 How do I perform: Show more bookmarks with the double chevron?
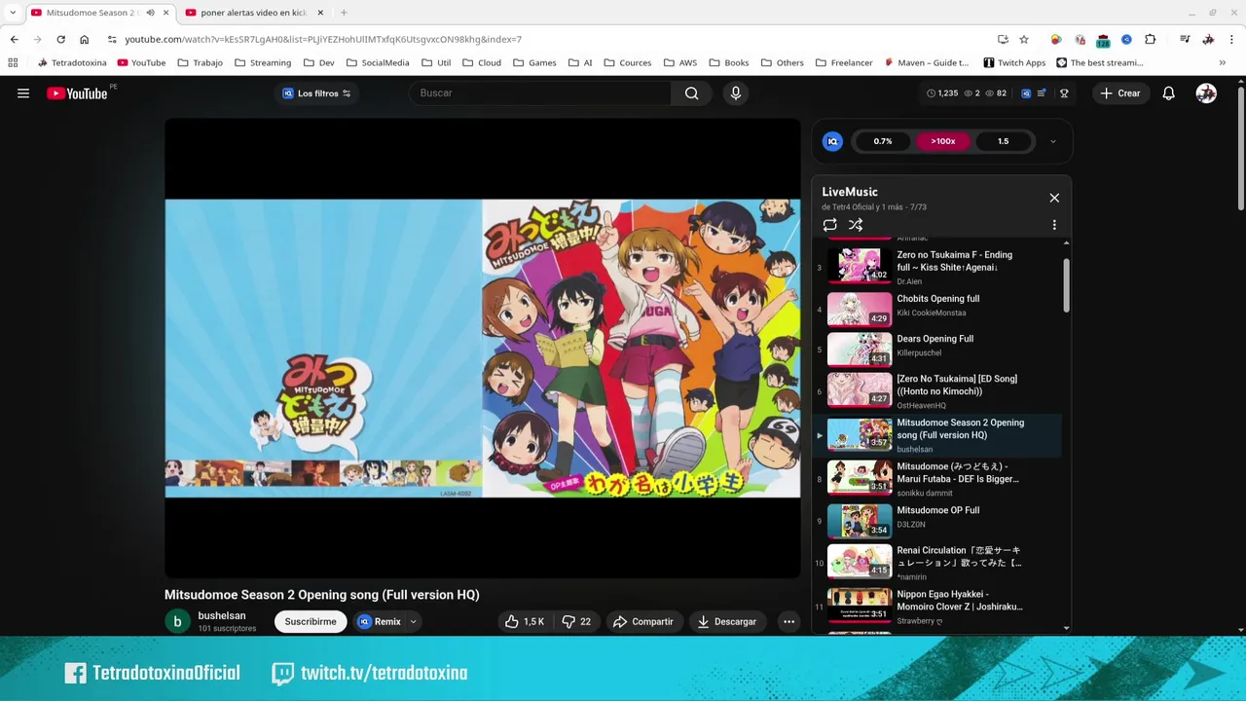click(x=1222, y=62)
